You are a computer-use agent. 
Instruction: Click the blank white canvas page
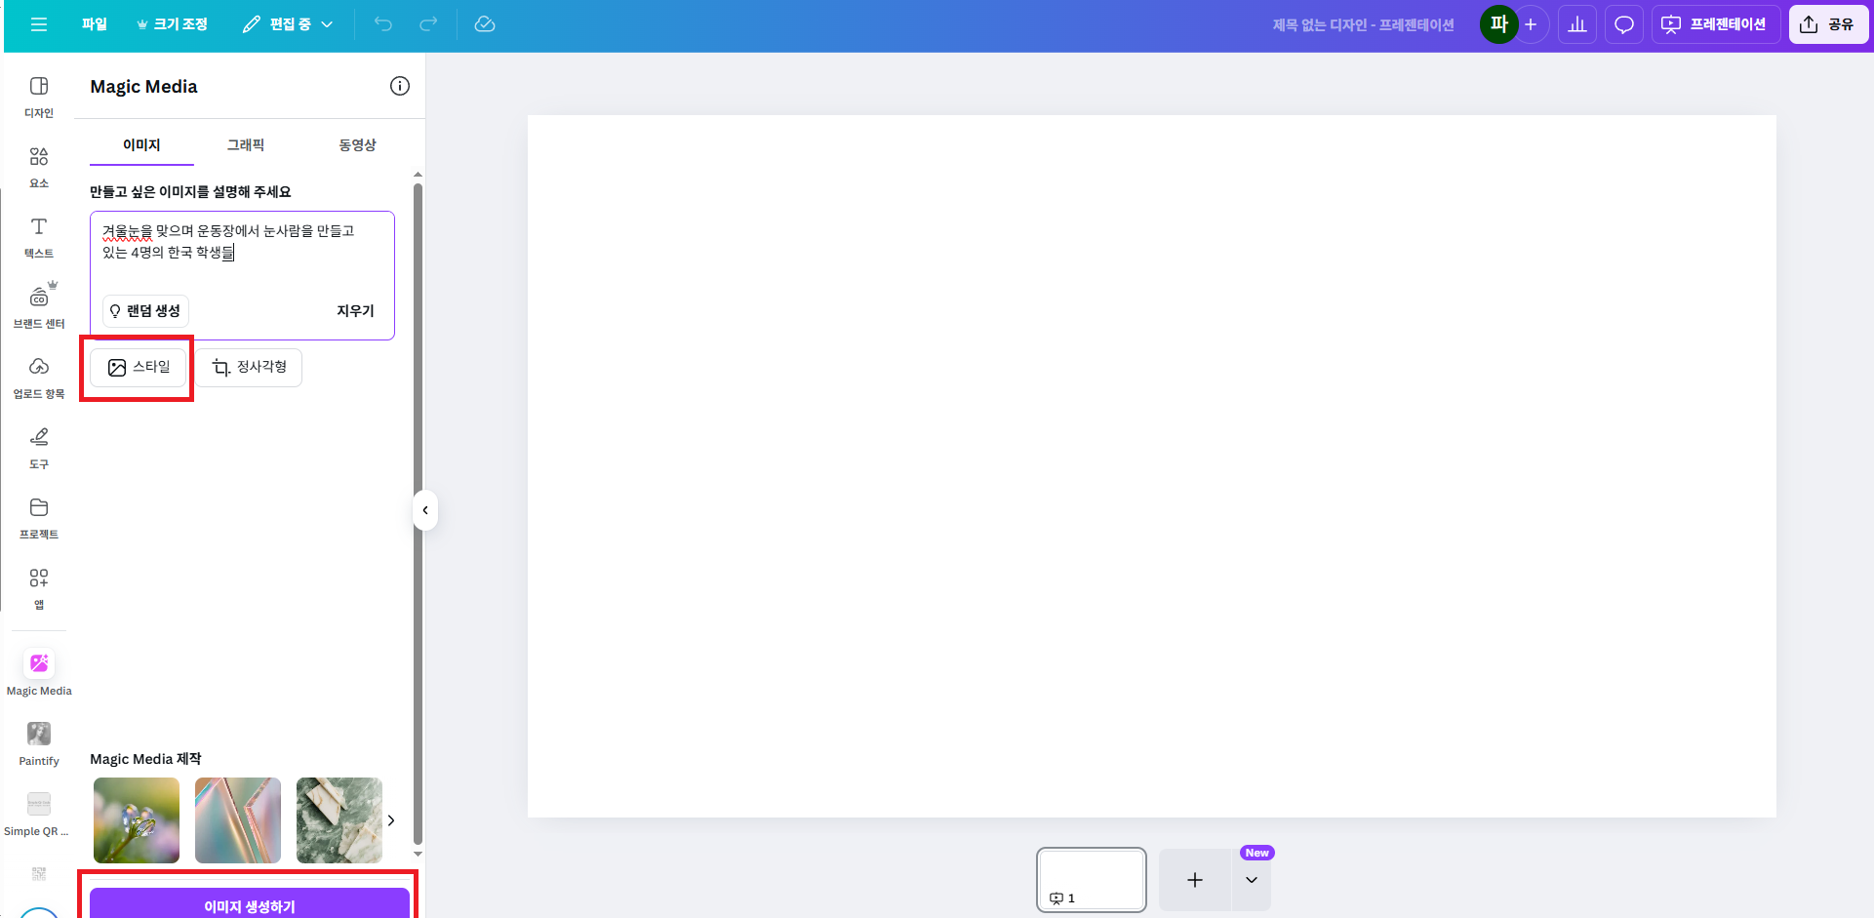coord(1151,466)
